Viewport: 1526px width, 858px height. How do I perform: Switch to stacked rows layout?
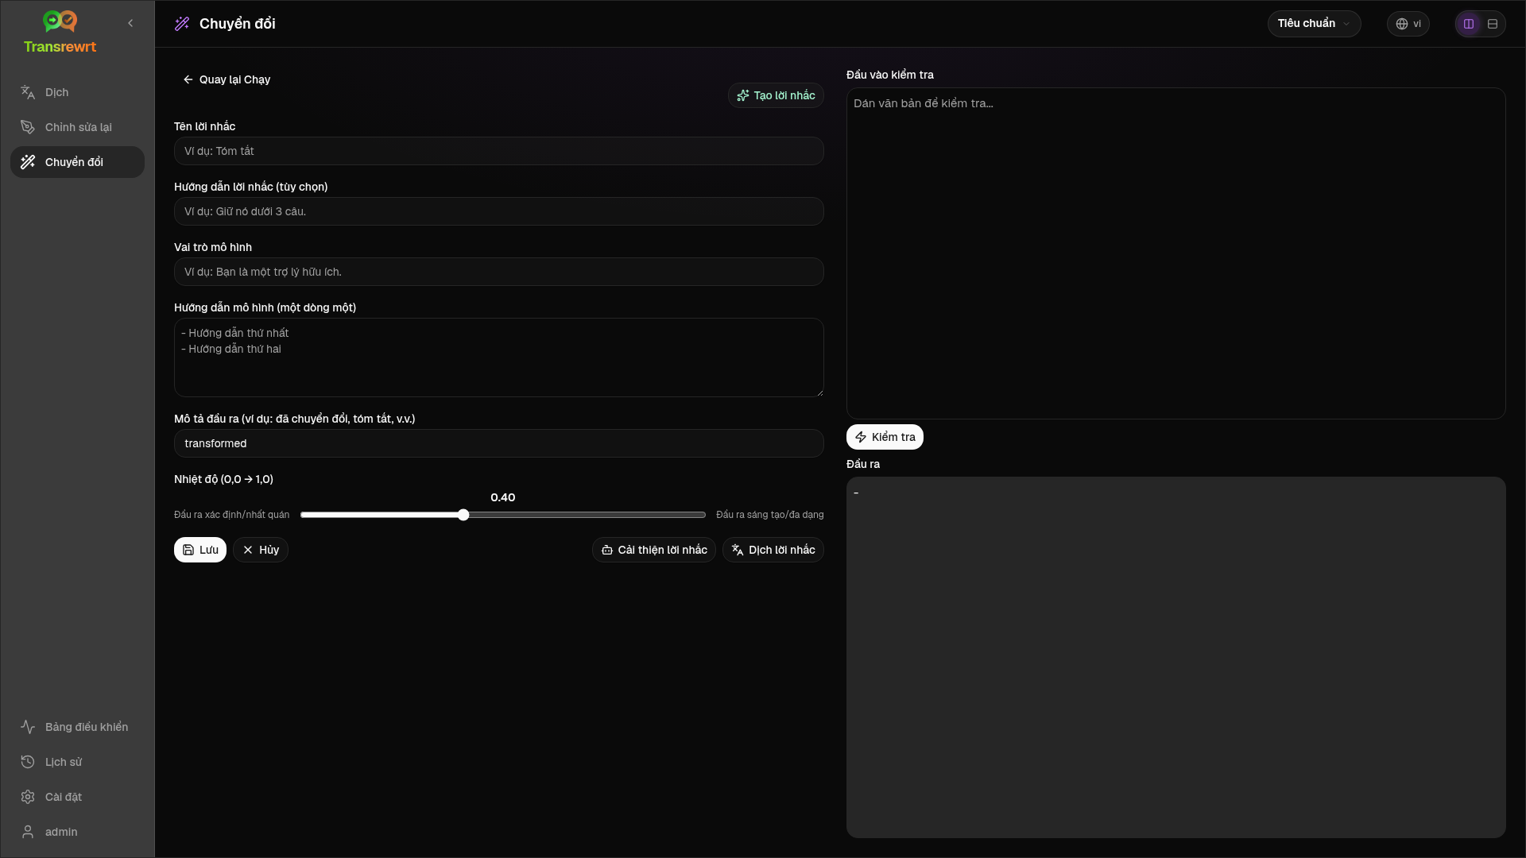[1493, 24]
